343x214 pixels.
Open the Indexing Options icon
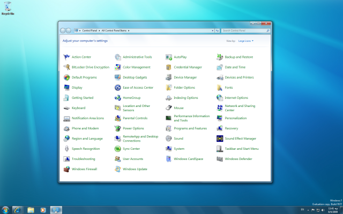[169, 97]
